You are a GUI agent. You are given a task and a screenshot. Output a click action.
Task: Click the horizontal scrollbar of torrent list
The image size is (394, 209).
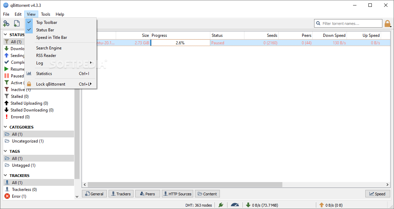(185, 185)
